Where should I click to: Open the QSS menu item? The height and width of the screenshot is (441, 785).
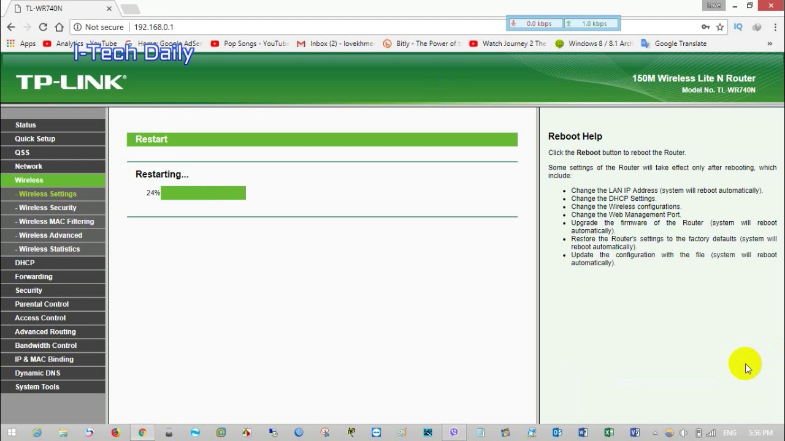tap(53, 153)
